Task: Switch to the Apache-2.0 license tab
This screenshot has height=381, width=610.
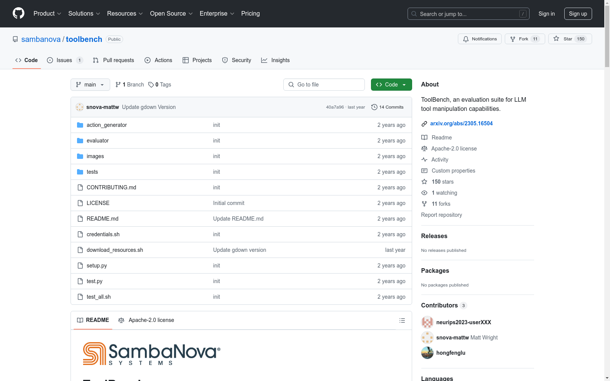Action: [x=146, y=320]
